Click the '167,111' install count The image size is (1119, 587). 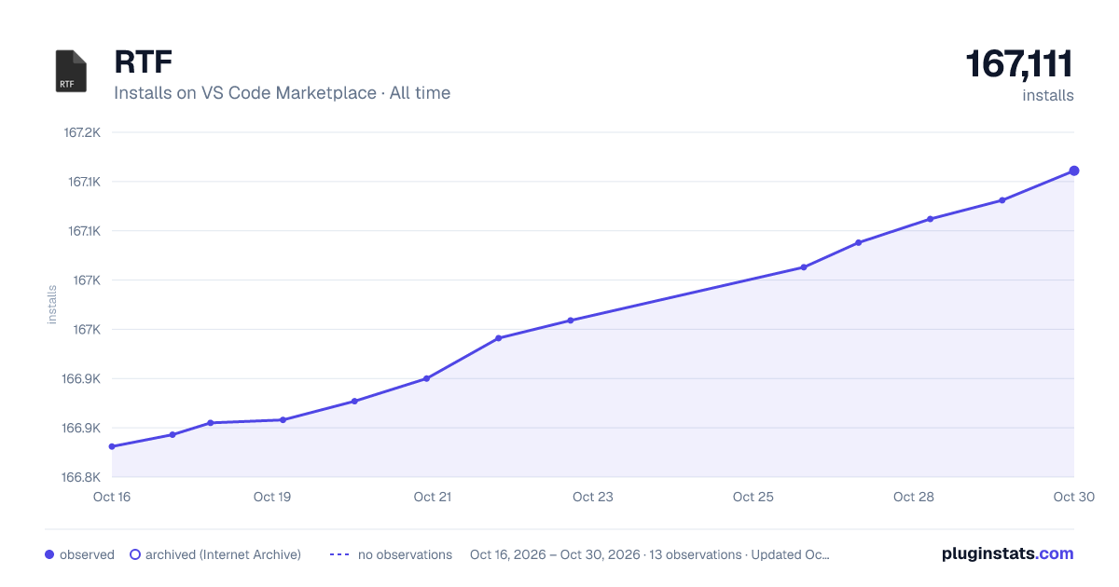[1019, 64]
